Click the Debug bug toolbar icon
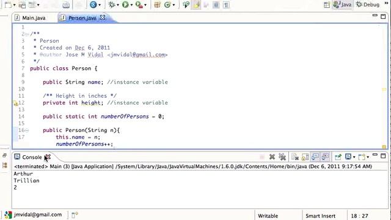 pyautogui.click(x=112, y=4)
